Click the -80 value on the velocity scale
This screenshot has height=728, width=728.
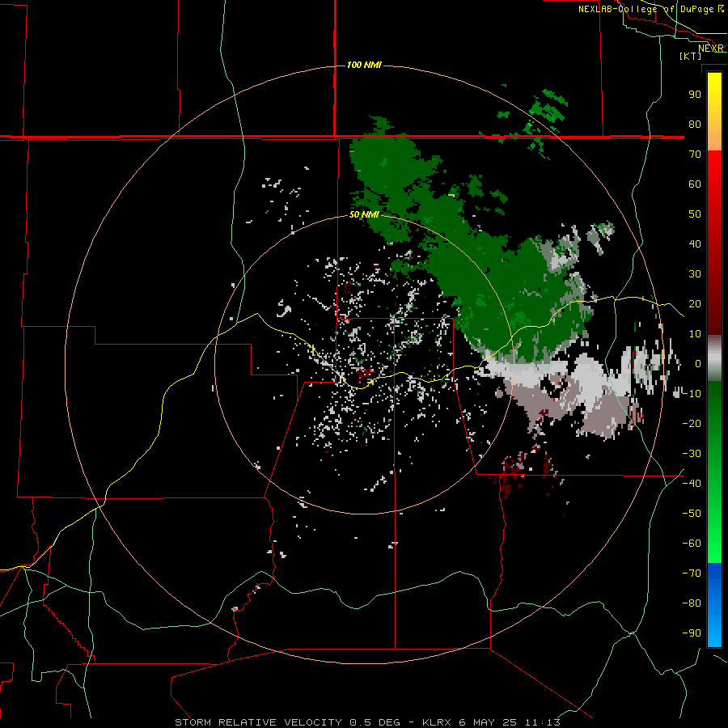pyautogui.click(x=692, y=603)
